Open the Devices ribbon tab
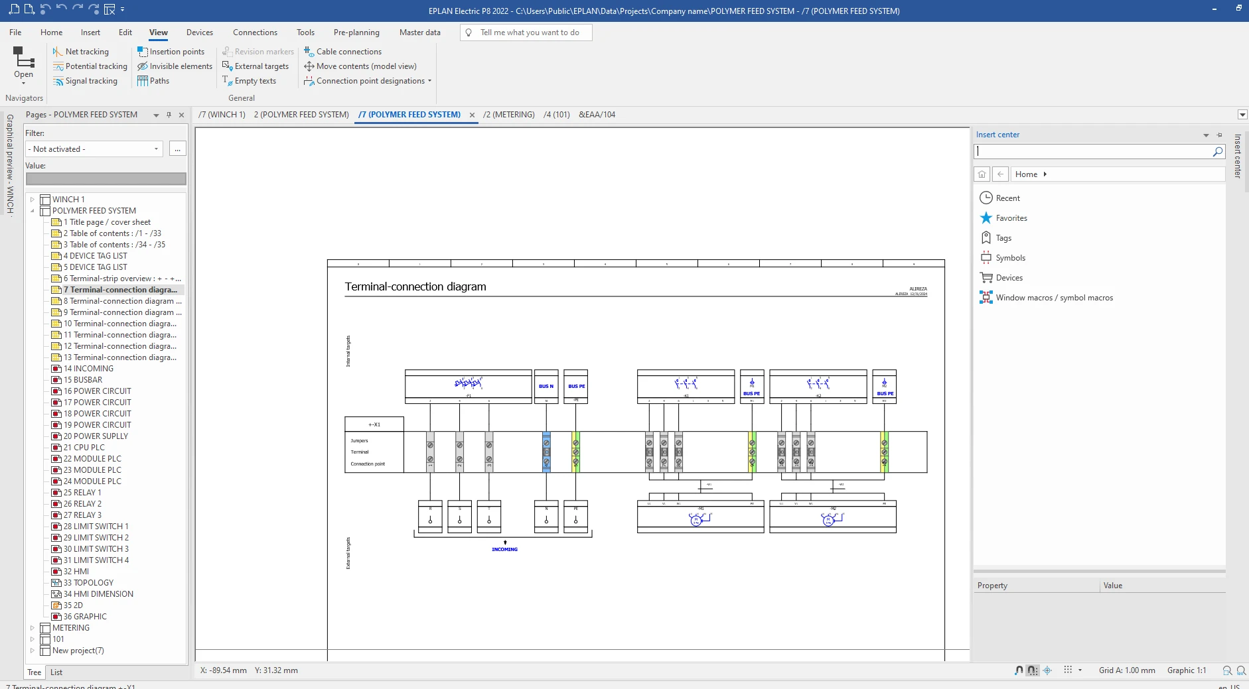This screenshot has height=689, width=1249. tap(199, 32)
